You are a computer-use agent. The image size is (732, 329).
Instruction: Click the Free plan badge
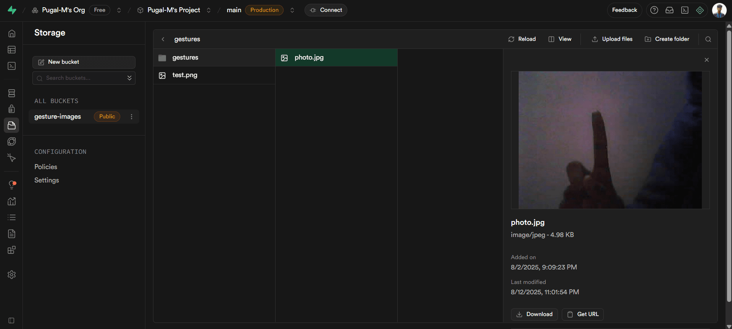[100, 10]
